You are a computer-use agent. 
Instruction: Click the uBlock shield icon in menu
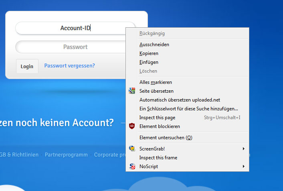point(132,126)
